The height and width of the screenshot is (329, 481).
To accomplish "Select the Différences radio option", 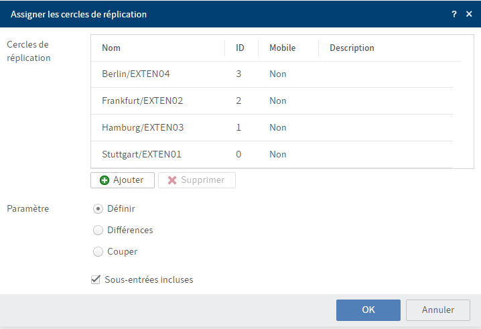I will point(98,231).
